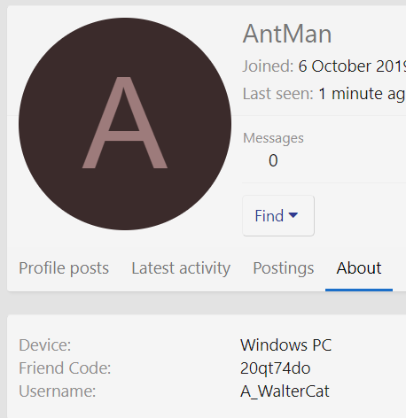Click the letter A in avatar
Image resolution: width=406 pixels, height=418 pixels.
pyautogui.click(x=125, y=123)
